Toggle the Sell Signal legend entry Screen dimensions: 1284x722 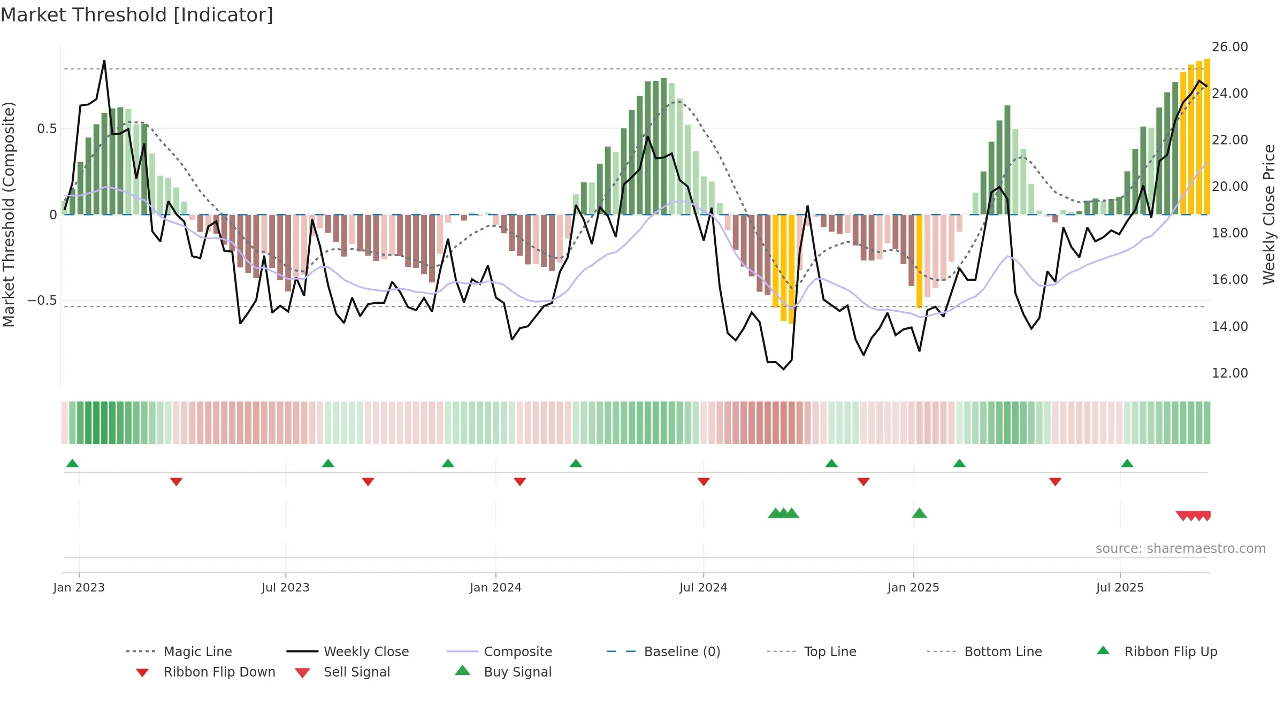[342, 672]
